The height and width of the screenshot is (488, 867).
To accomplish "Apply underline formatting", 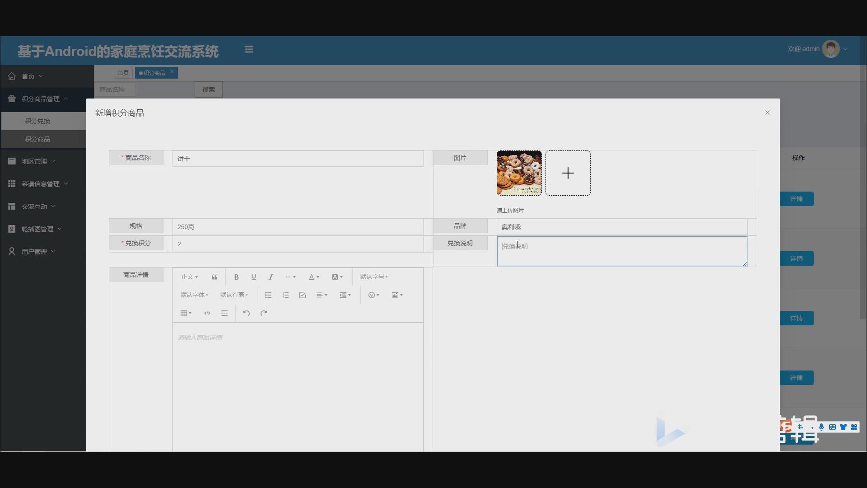I will [x=253, y=277].
